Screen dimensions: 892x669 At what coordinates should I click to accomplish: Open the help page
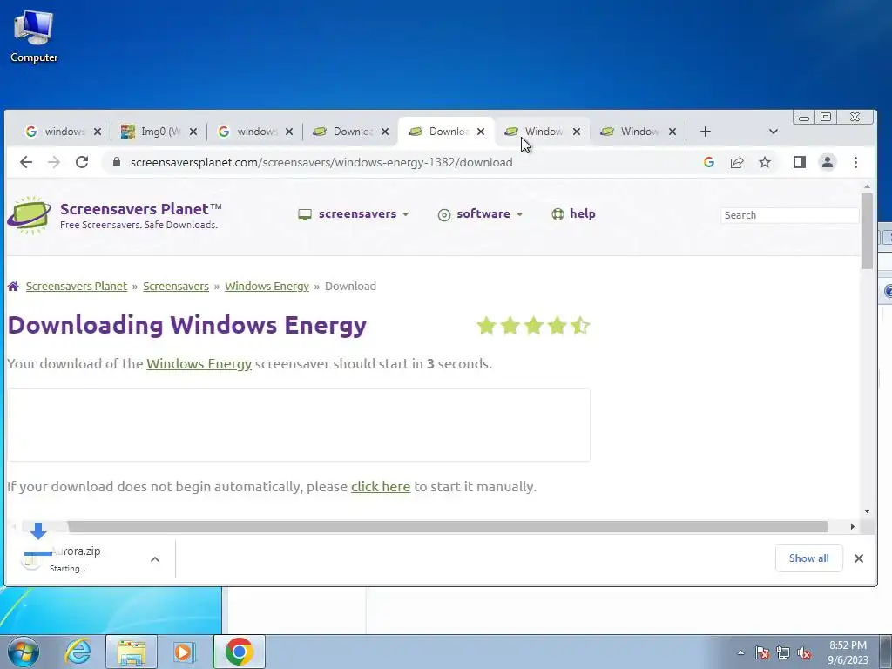click(573, 214)
